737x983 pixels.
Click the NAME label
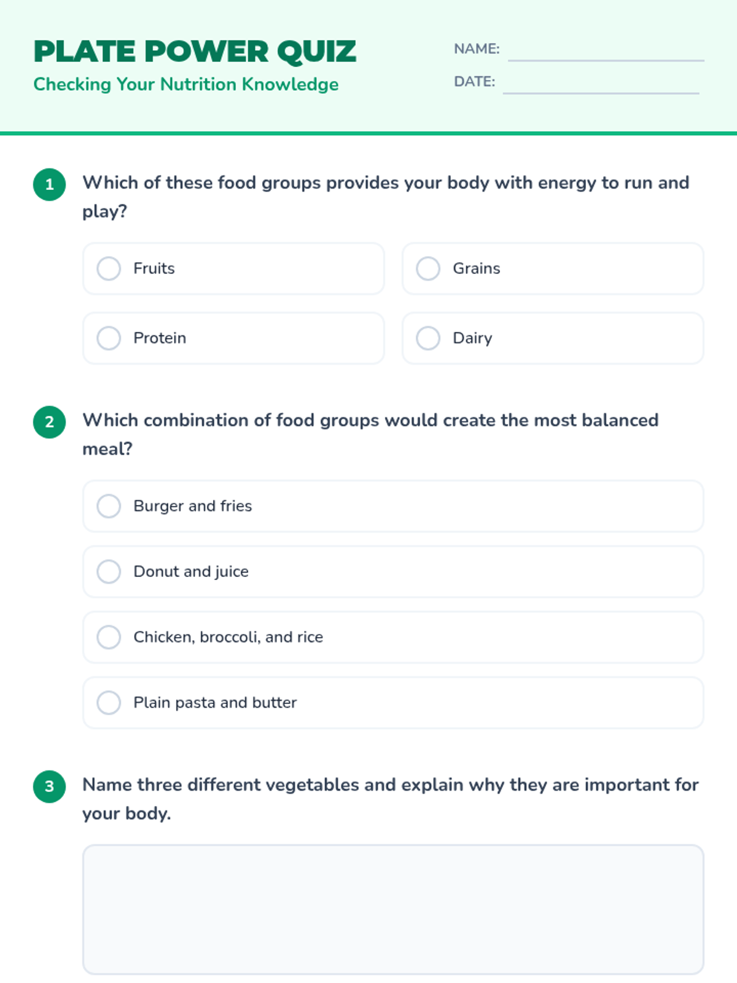pos(477,49)
